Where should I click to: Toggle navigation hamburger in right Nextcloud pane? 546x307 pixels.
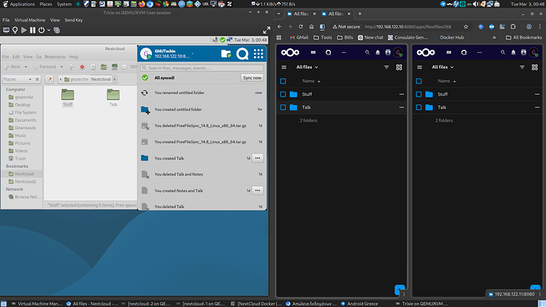[419, 67]
